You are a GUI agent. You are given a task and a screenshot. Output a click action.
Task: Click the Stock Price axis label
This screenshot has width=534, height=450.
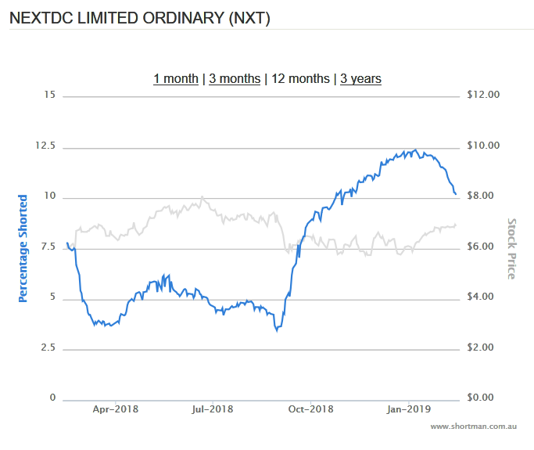pyautogui.click(x=512, y=249)
